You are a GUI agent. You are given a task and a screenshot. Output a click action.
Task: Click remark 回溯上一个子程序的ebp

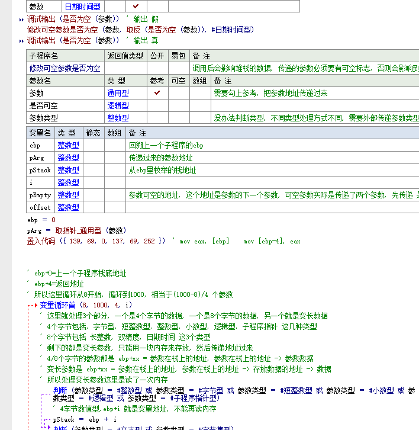pyautogui.click(x=166, y=145)
